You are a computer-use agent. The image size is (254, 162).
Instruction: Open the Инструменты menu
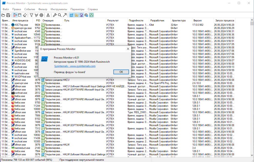(x=59, y=9)
